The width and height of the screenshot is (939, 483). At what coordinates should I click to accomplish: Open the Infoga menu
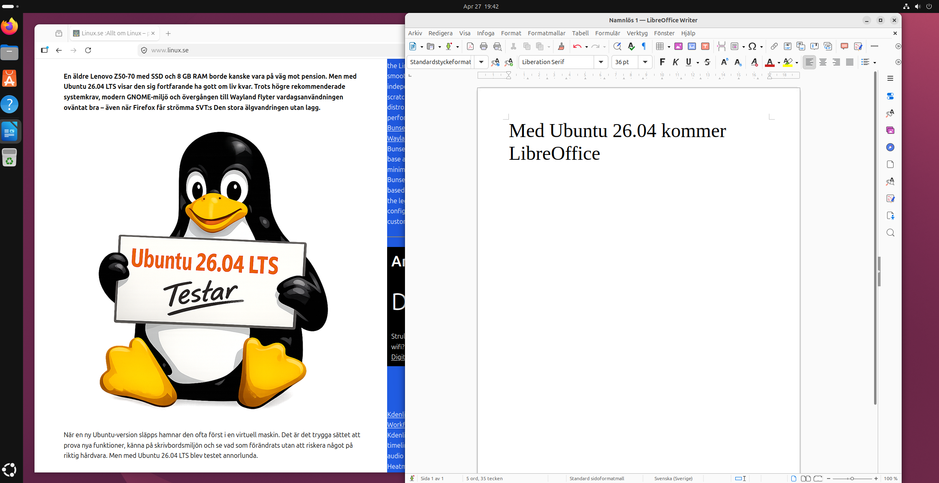485,33
